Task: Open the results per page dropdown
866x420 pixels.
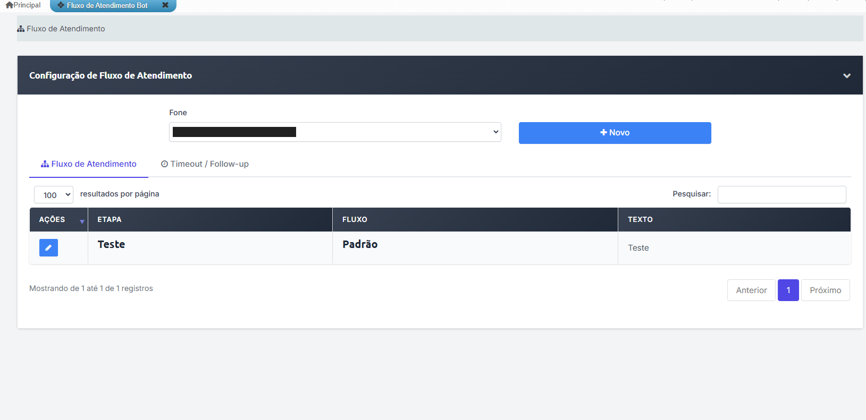Action: click(54, 195)
